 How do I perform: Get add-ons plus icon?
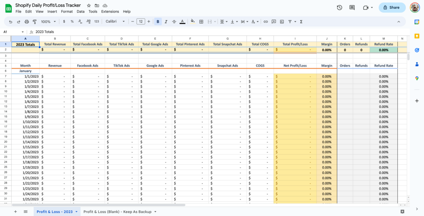pos(417,101)
